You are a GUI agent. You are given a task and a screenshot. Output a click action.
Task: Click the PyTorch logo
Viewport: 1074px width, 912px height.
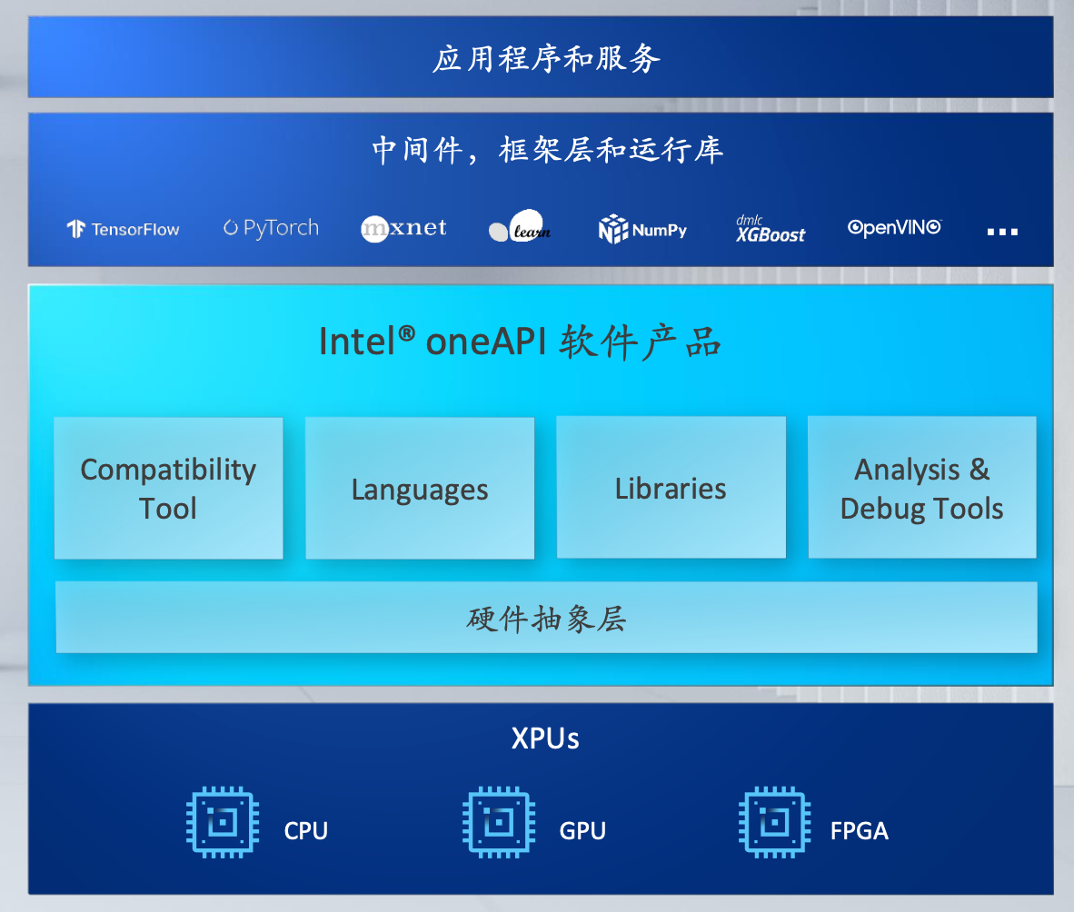click(x=272, y=227)
